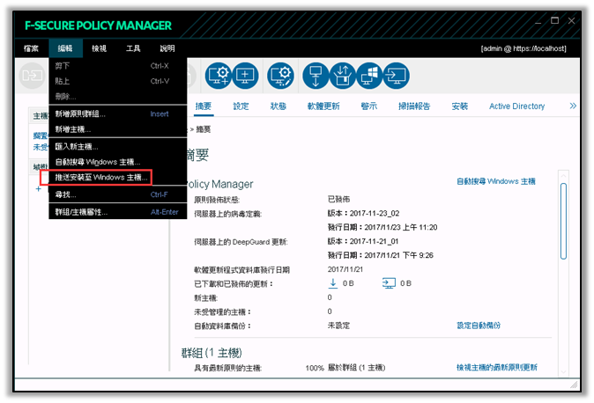Maximize the Policy Manager window
The width and height of the screenshot is (594, 403).
coord(554,20)
